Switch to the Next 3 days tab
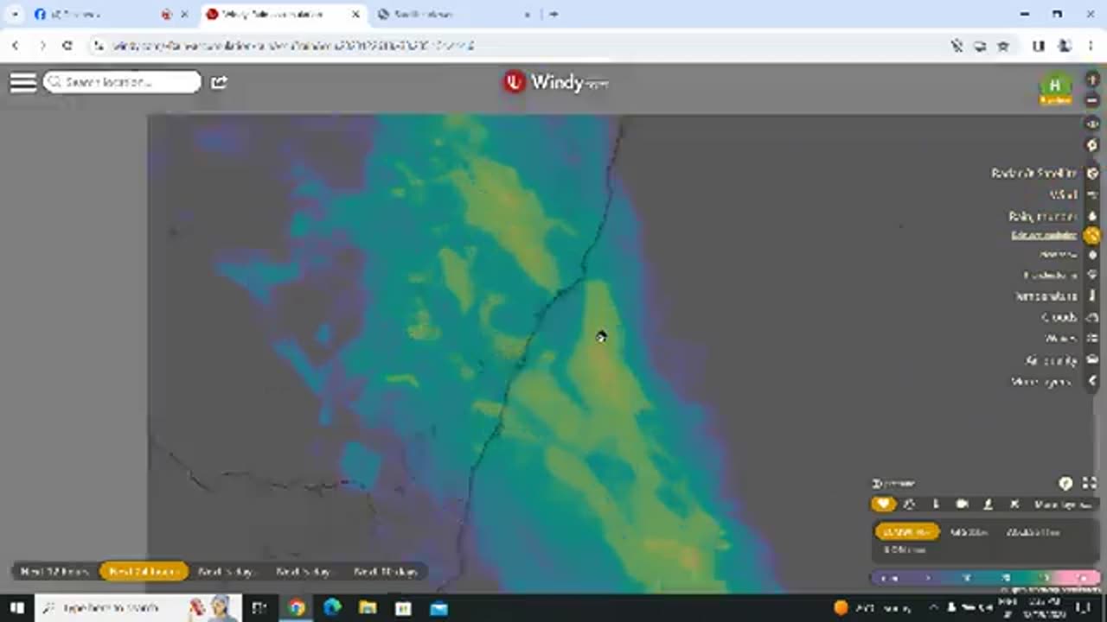 [227, 571]
